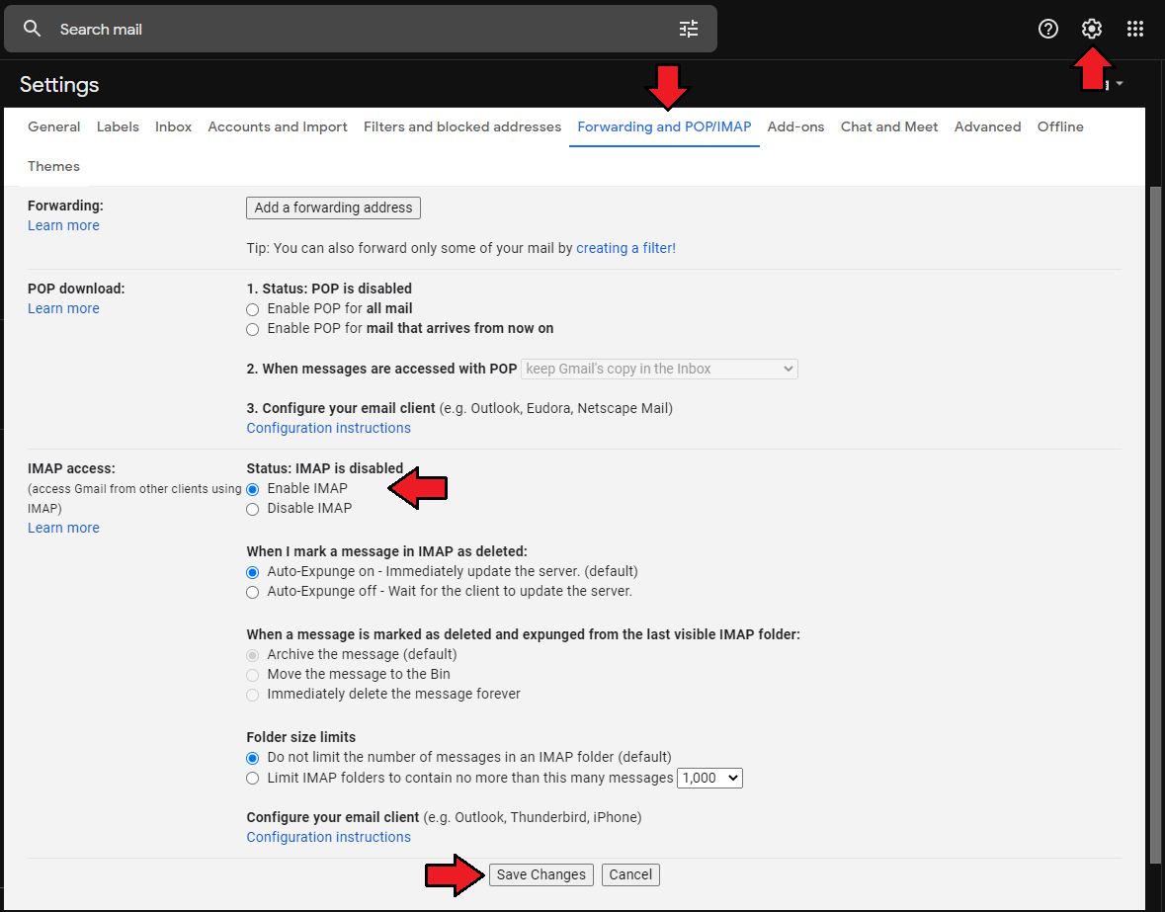Open the Help question mark icon
The height and width of the screenshot is (912, 1165).
1048,29
